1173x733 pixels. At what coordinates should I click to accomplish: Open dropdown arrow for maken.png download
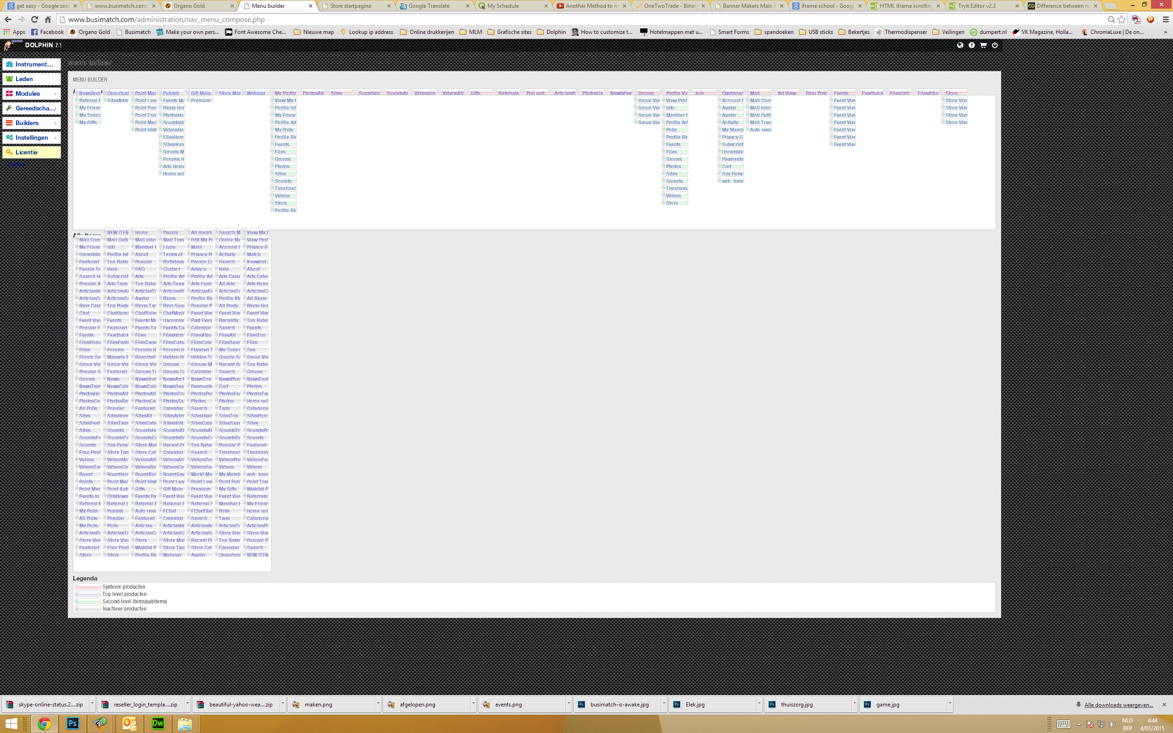(x=378, y=704)
